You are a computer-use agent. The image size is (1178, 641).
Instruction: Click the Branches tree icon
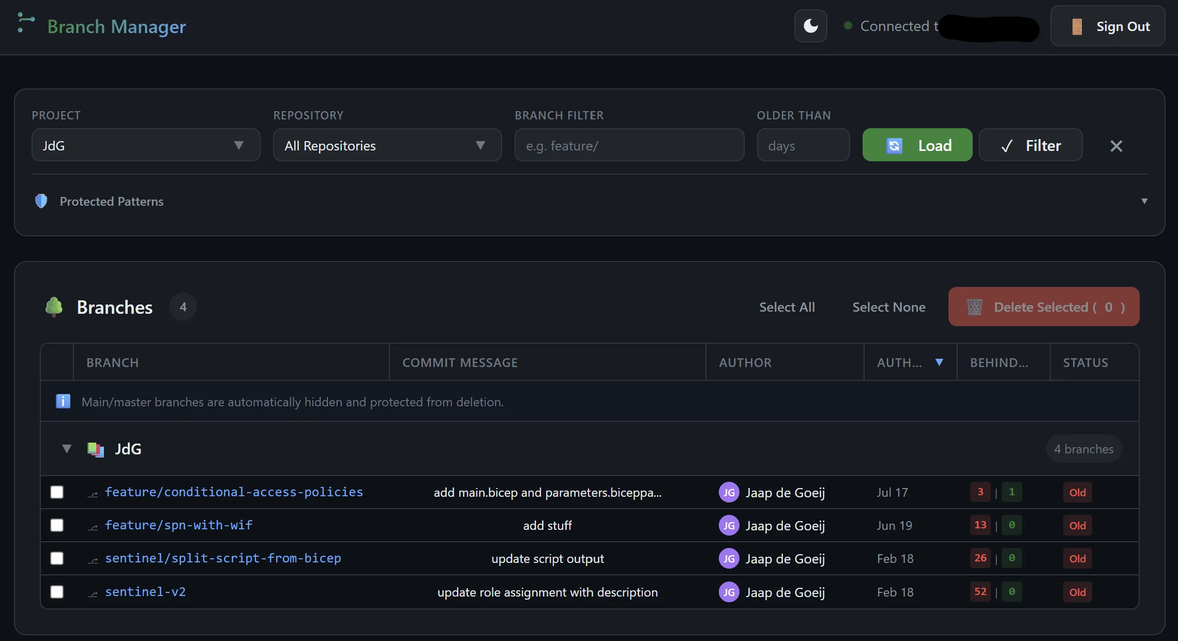[54, 307]
